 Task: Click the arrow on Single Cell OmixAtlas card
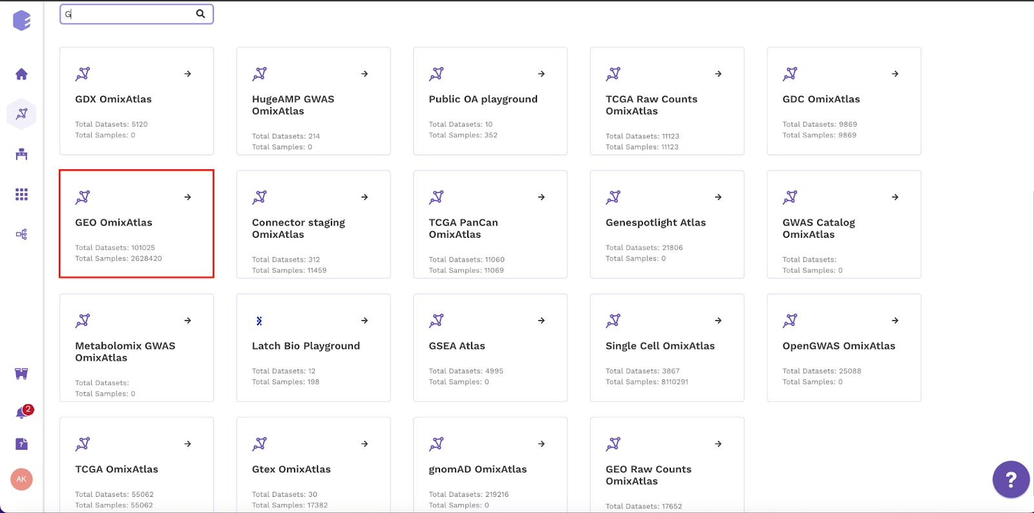point(718,320)
